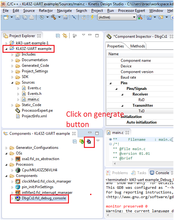Expand kl43-uart example-1 project
Viewport: 174px width, 220px height.
tap(6, 43)
